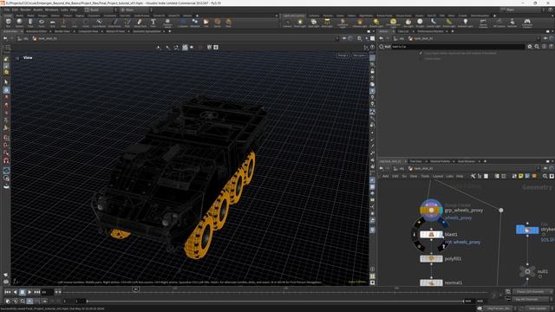Click the parameter pane search icon

click(x=537, y=46)
